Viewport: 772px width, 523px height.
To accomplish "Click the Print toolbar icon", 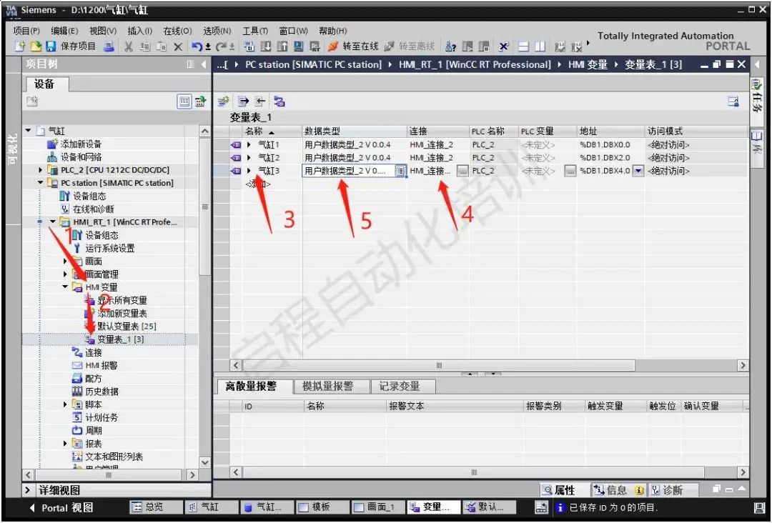I will (x=109, y=46).
